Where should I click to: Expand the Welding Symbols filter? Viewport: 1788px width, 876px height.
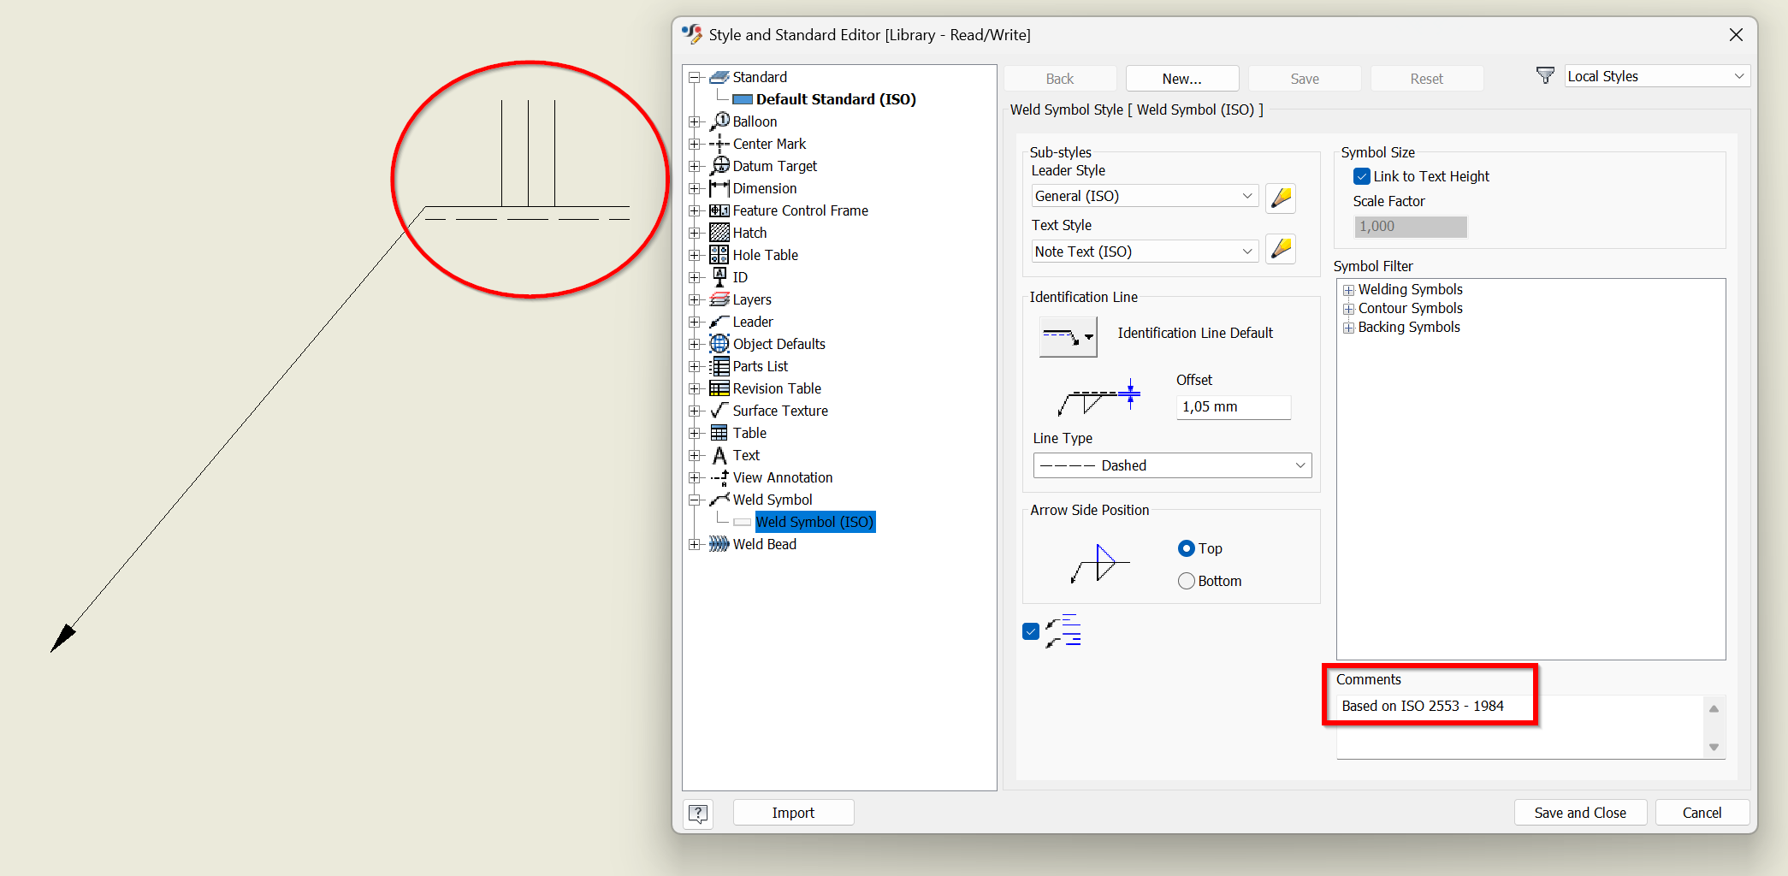[x=1348, y=290]
